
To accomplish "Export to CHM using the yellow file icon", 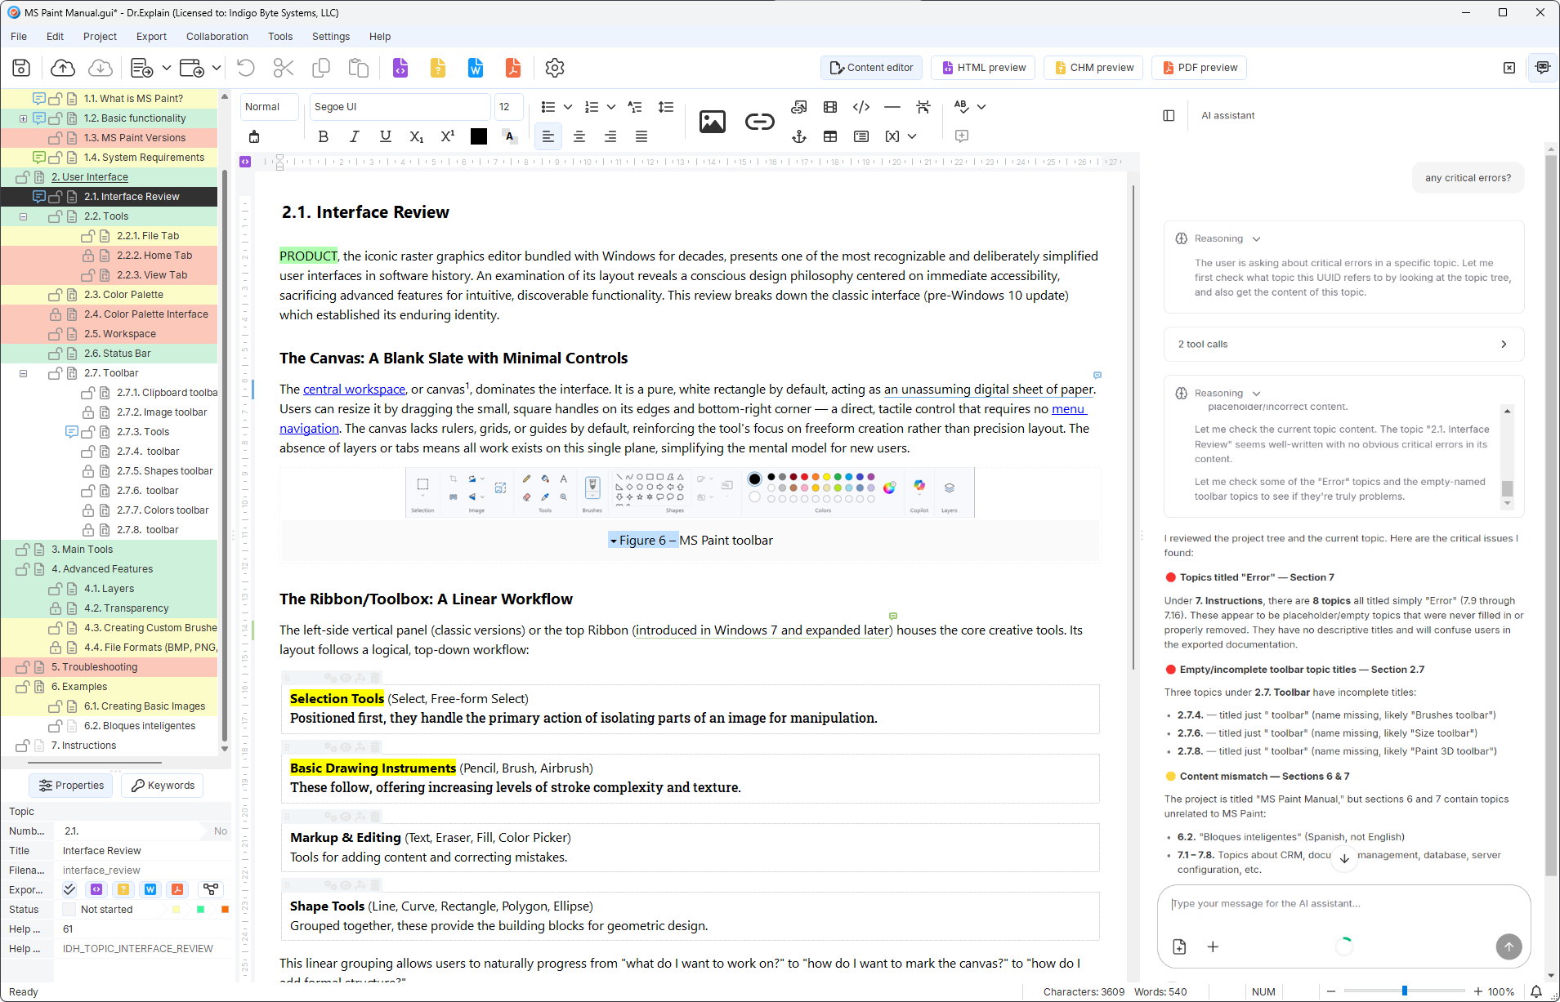I will pos(438,68).
